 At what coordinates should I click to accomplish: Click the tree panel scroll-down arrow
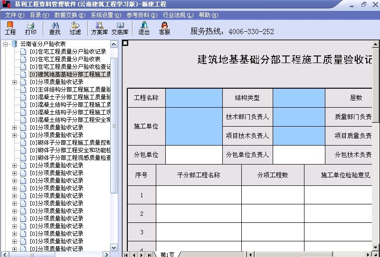[x=114, y=248]
